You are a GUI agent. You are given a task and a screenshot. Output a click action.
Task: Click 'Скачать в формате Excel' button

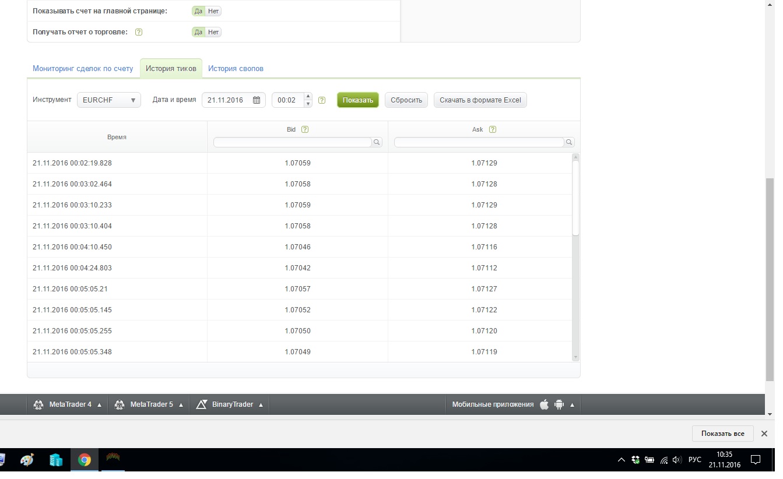[480, 100]
